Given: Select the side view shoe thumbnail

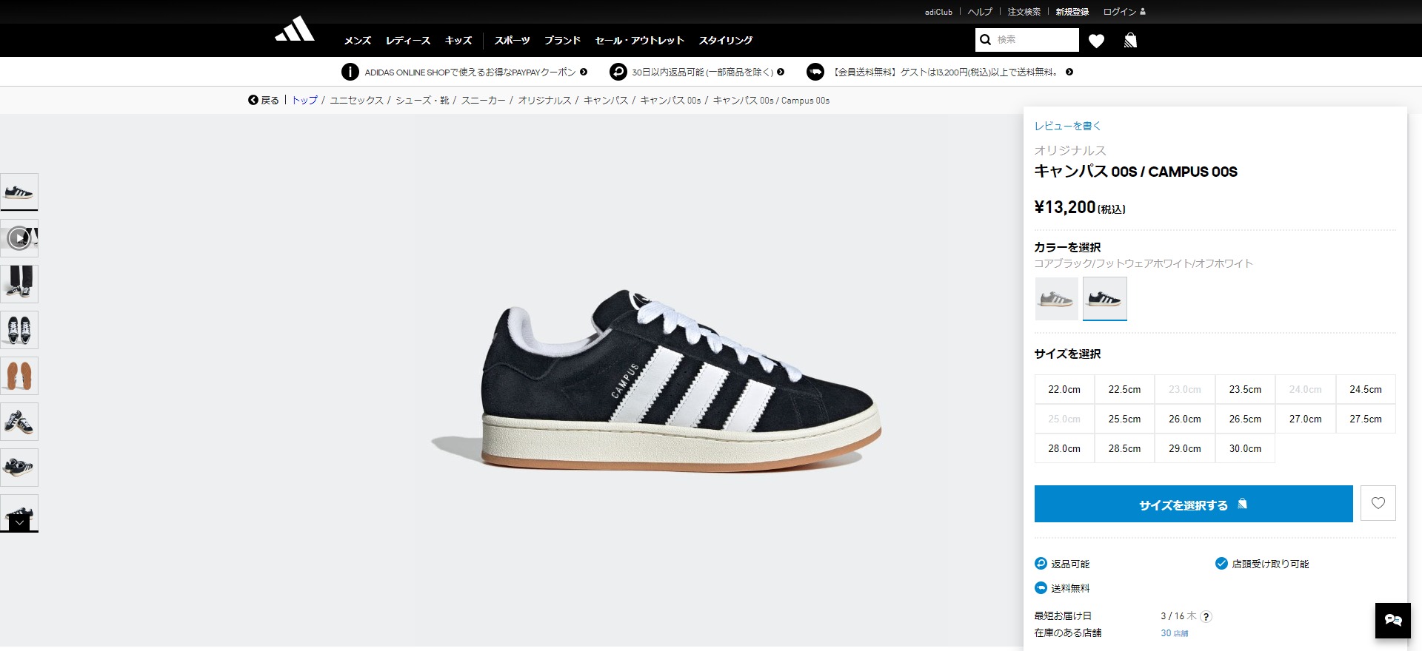Looking at the screenshot, I should click(x=19, y=192).
